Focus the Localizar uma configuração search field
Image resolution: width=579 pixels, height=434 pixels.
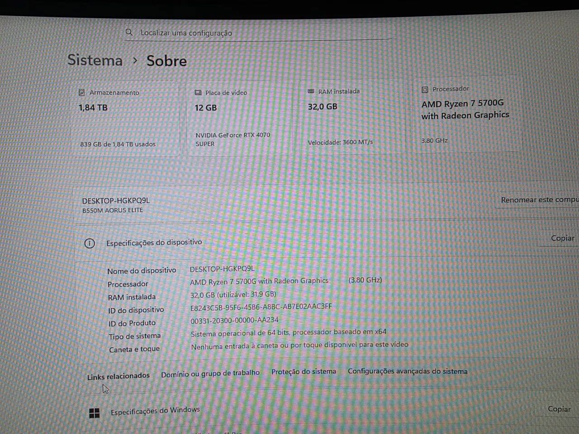click(x=258, y=33)
